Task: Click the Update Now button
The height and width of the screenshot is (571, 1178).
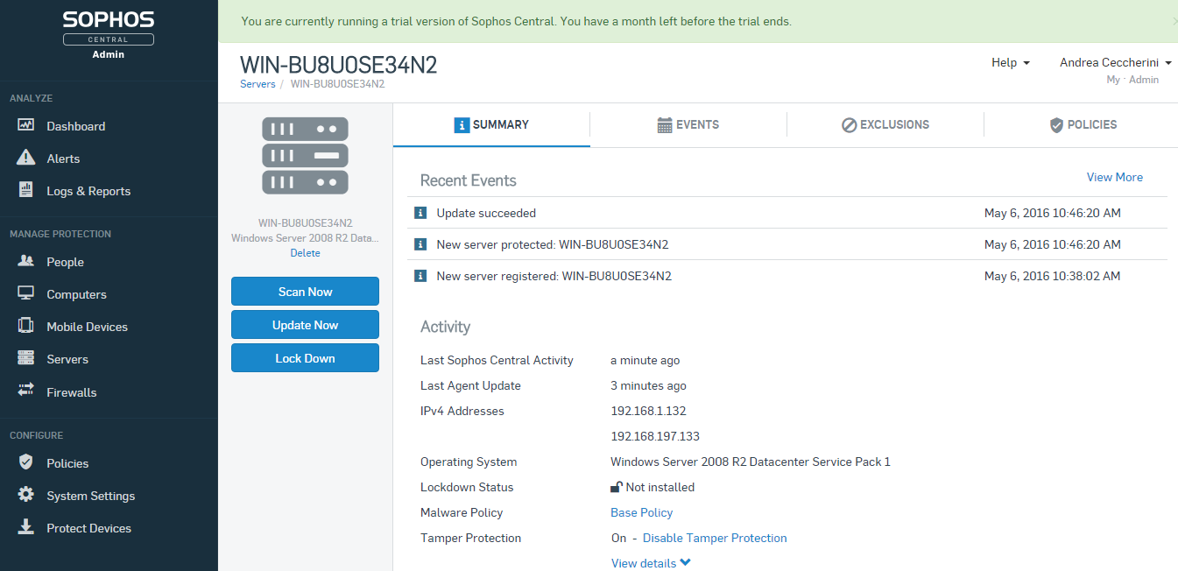Action: (305, 325)
